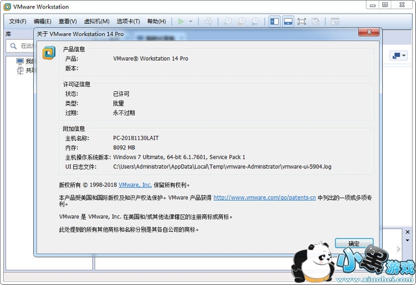Screen dimensions: 416x285
Task: Click the 确定 button
Action: (354, 243)
